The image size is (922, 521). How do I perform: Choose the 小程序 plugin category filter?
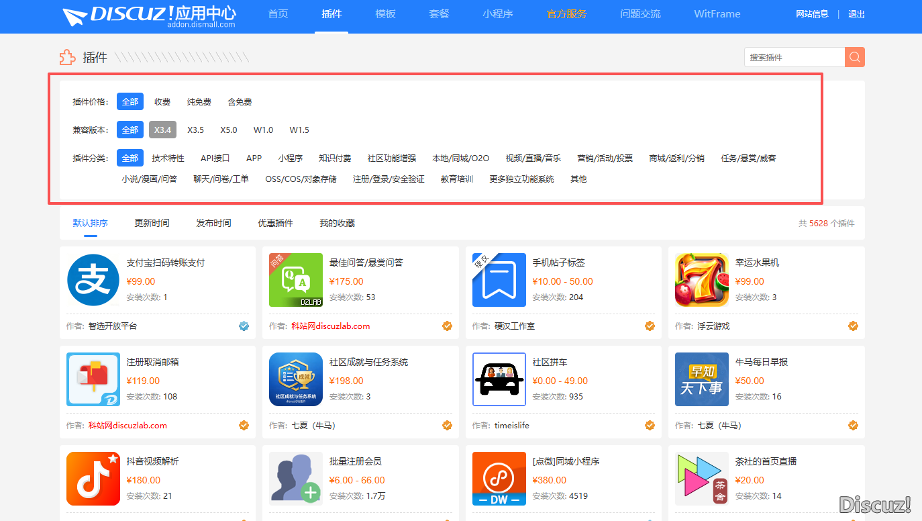291,158
